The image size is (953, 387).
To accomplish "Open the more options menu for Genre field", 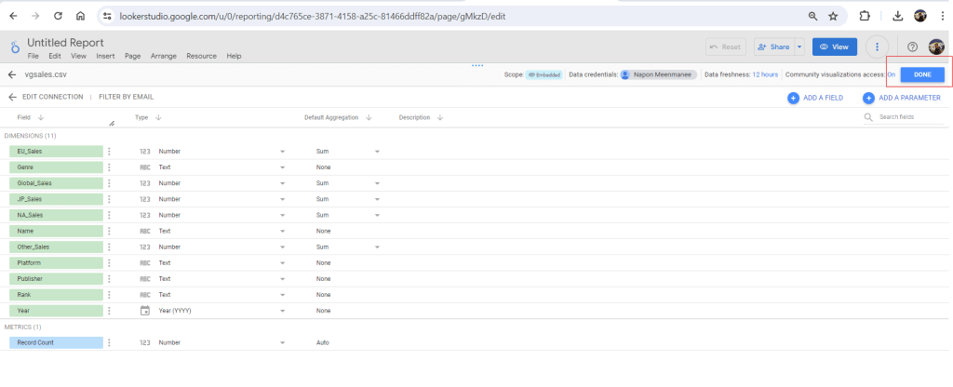I will (109, 167).
